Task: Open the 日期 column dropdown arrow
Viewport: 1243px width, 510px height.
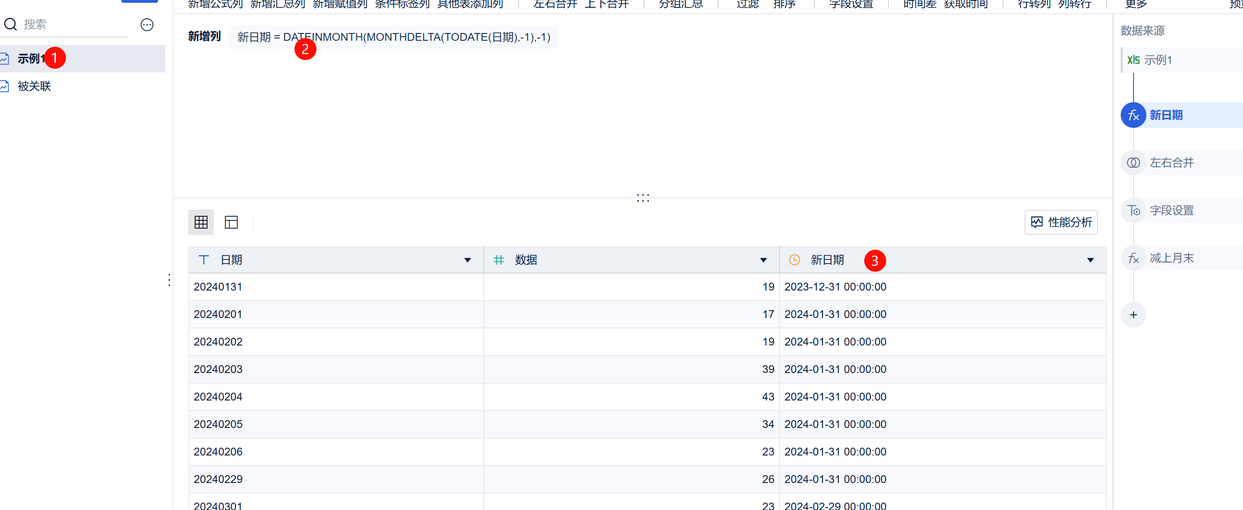Action: click(x=467, y=260)
